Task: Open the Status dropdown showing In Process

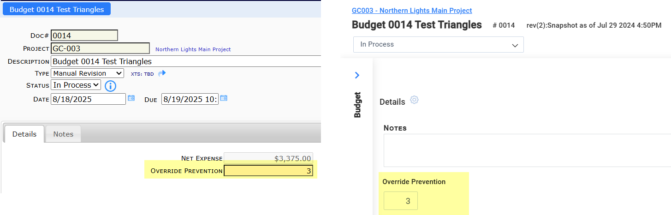Action: coord(76,85)
